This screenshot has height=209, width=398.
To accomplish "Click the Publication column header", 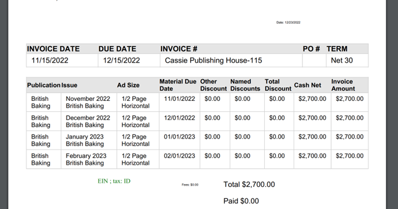I will click(x=44, y=85).
